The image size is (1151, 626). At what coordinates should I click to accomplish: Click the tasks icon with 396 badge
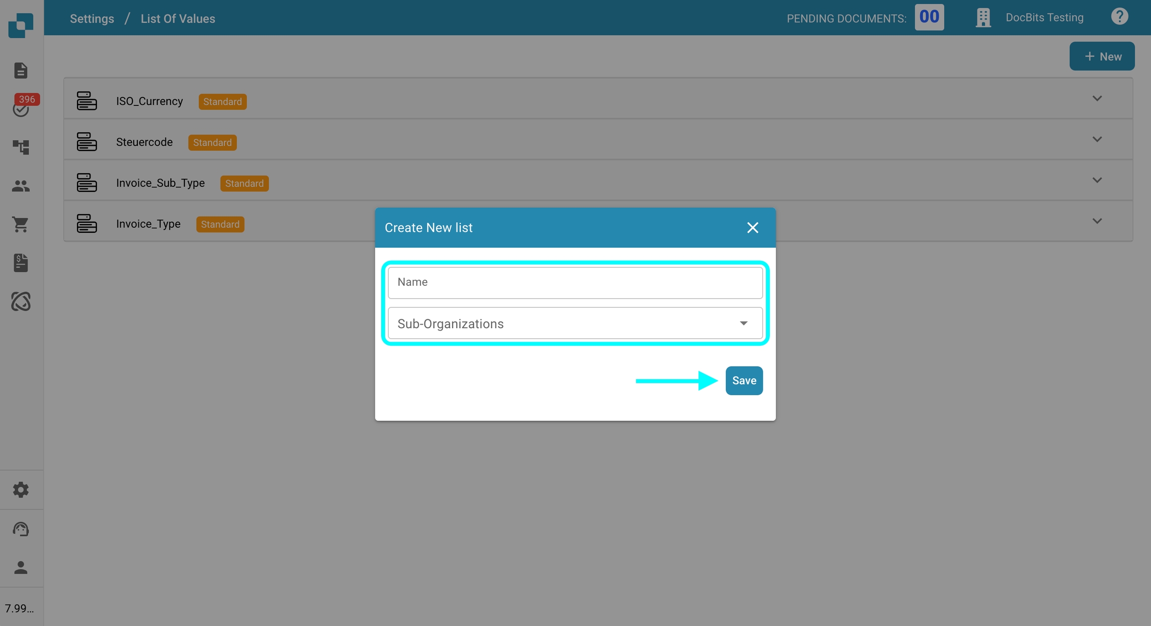click(x=21, y=108)
